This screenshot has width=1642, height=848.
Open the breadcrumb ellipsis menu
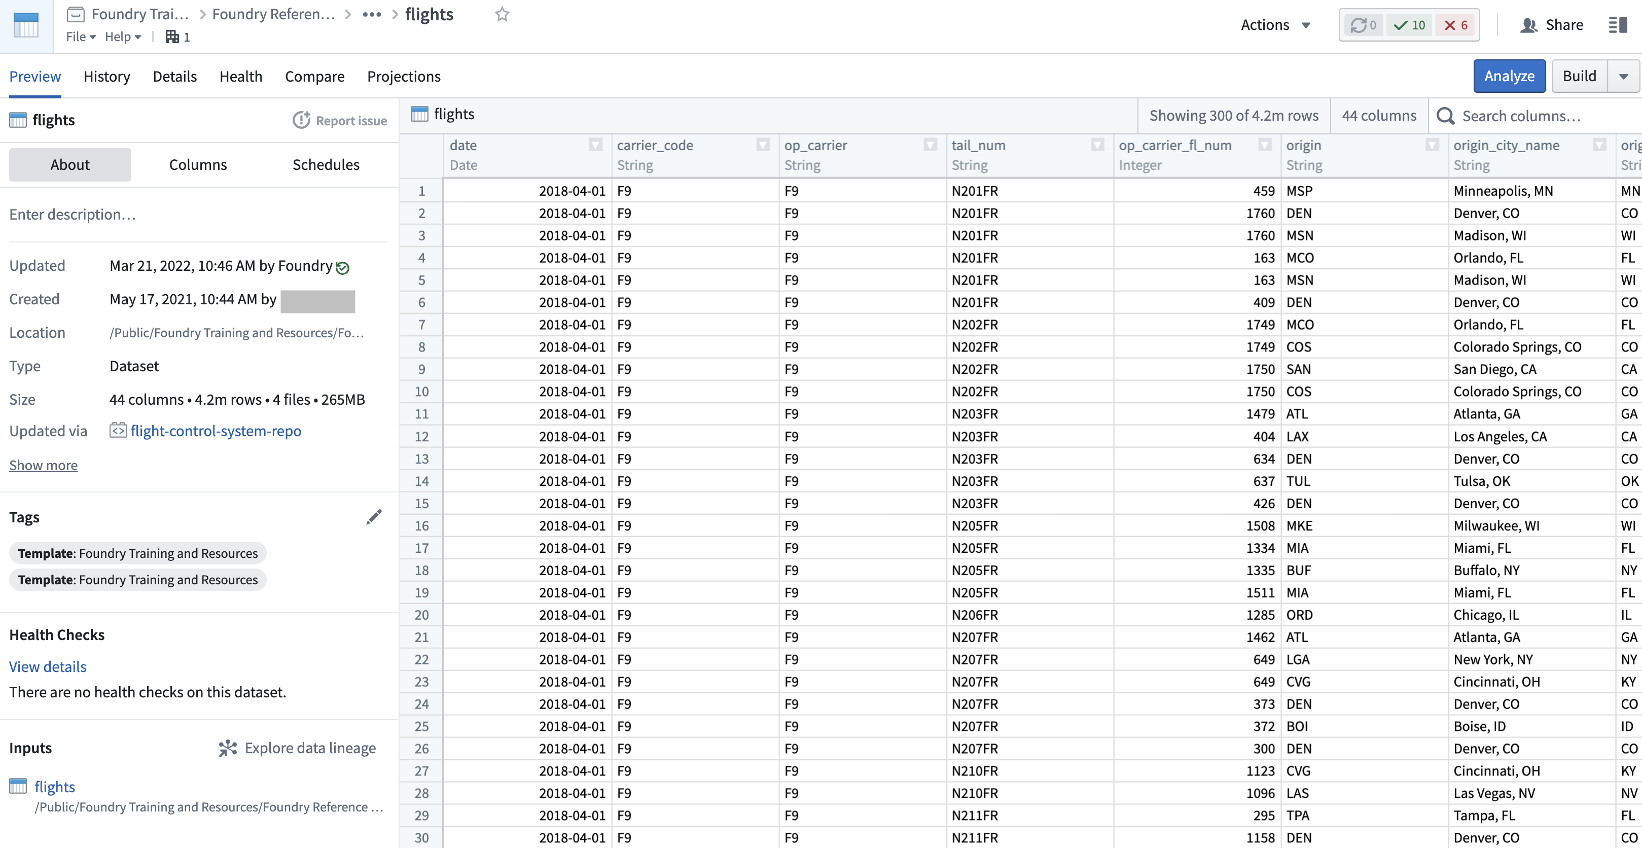(x=372, y=14)
